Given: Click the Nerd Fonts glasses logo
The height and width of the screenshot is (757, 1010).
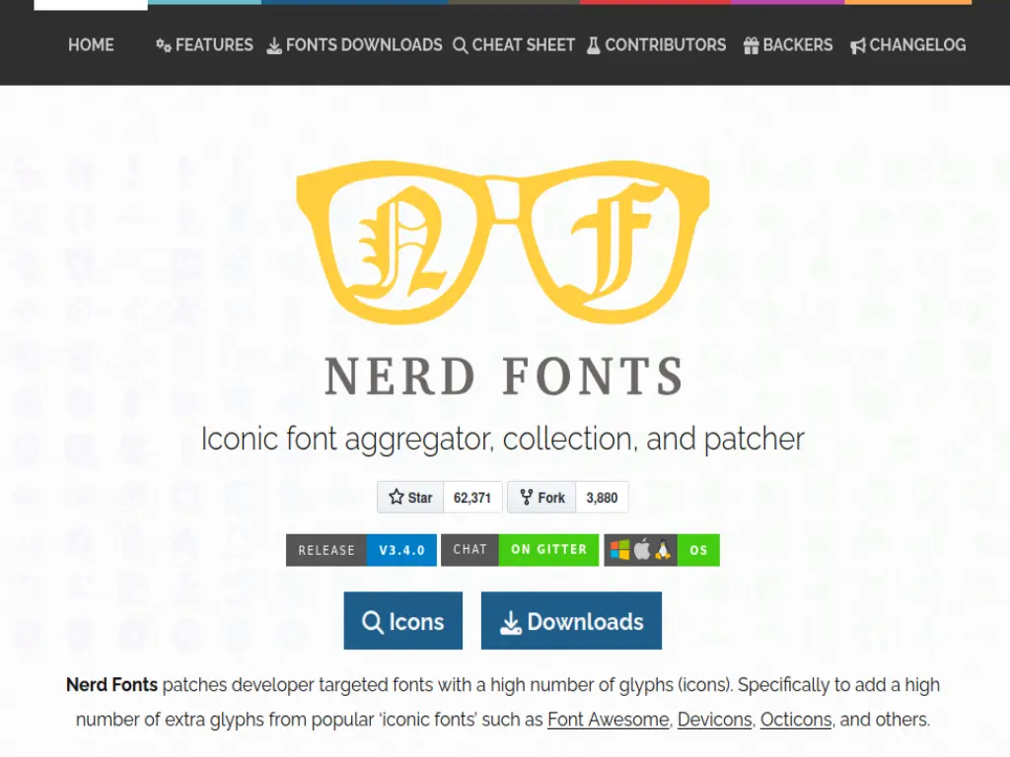Looking at the screenshot, I should pyautogui.click(x=502, y=242).
